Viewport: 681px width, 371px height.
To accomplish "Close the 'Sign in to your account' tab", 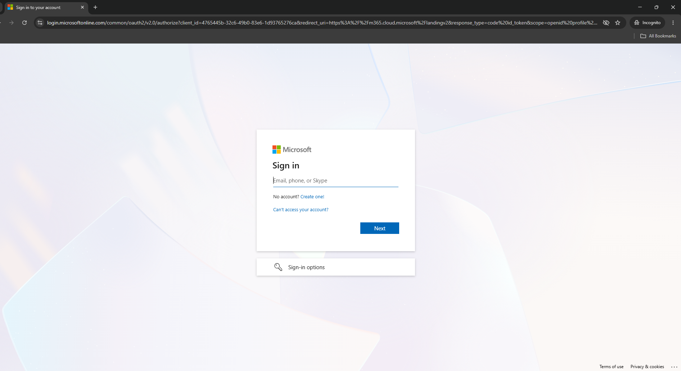I will click(x=82, y=7).
